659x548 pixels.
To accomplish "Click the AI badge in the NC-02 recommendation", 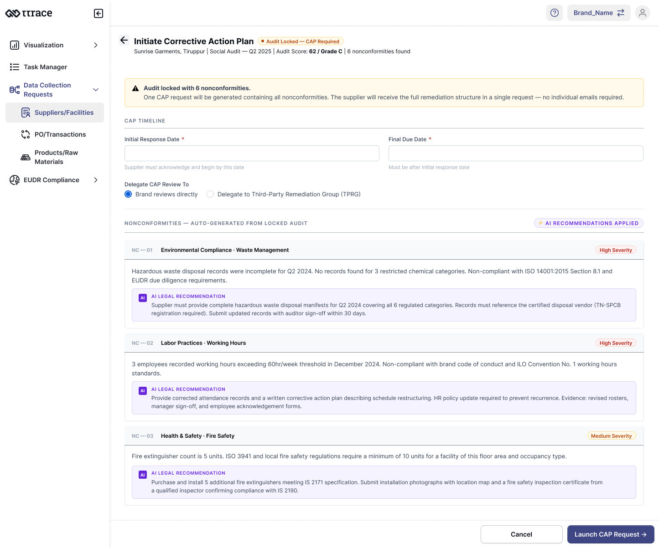I will [142, 391].
